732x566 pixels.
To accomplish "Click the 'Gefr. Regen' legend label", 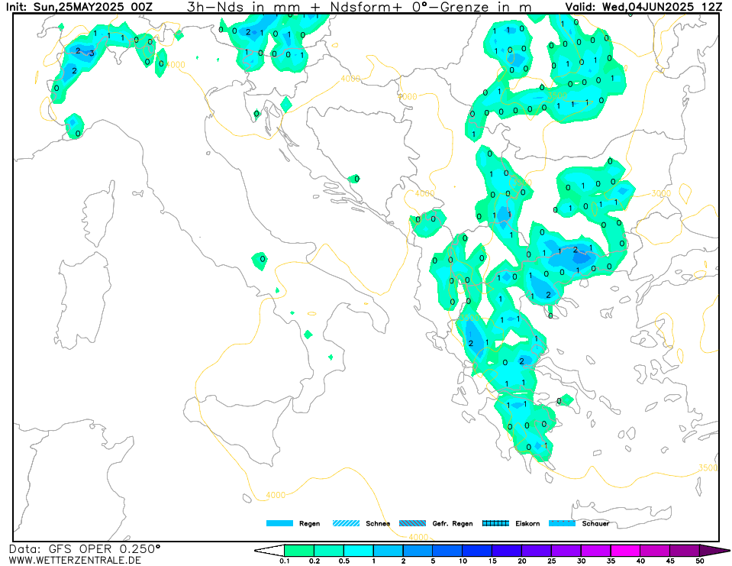I will (453, 523).
